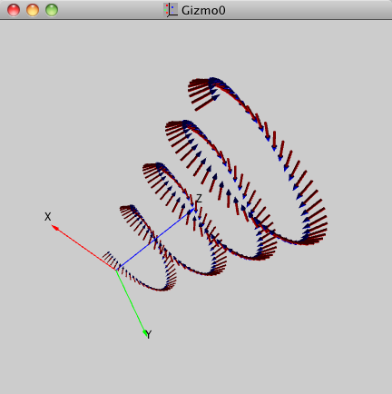
Task: Click the Y axis label
Action: tap(149, 335)
